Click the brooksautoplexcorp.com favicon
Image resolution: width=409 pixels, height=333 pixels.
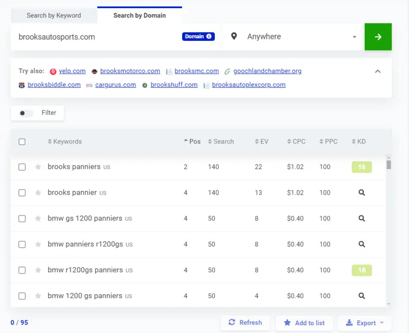(x=207, y=85)
